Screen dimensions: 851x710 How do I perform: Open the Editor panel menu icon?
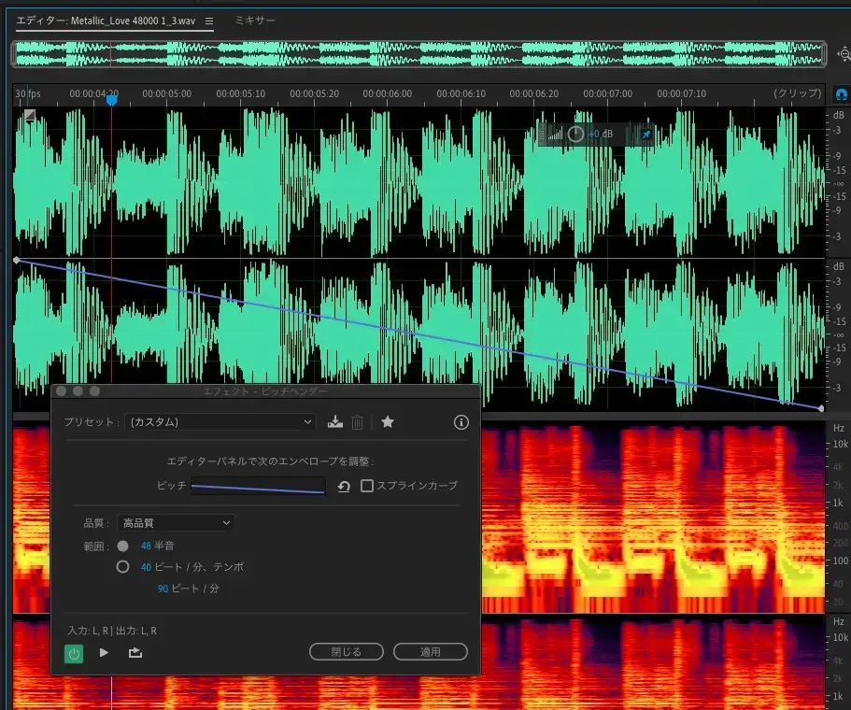click(209, 21)
